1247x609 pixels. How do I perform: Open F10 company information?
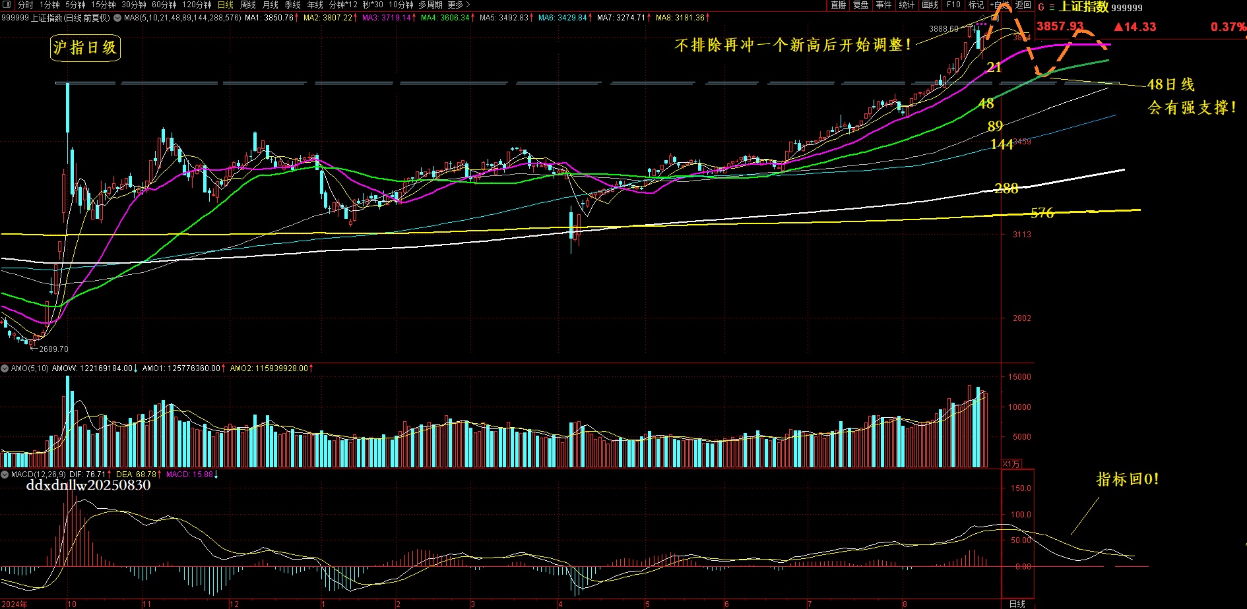pos(953,5)
